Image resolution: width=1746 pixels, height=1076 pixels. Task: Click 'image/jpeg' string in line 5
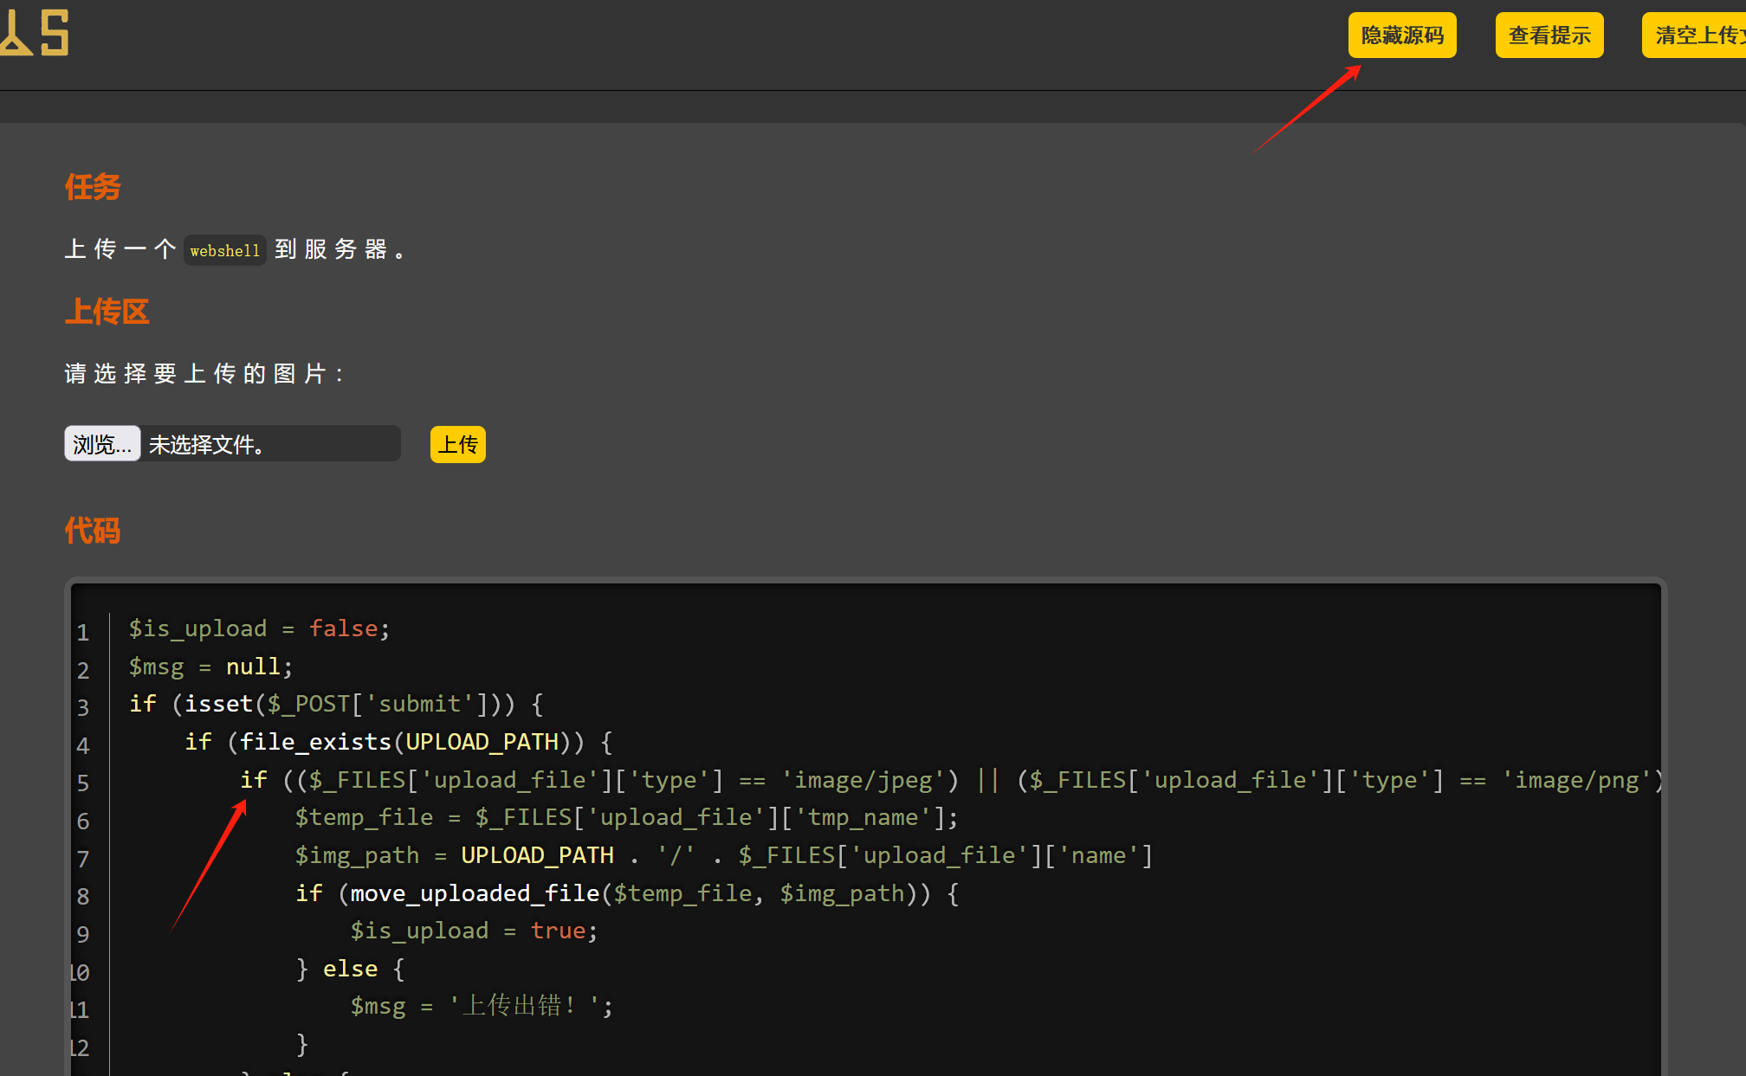pyautogui.click(x=863, y=780)
